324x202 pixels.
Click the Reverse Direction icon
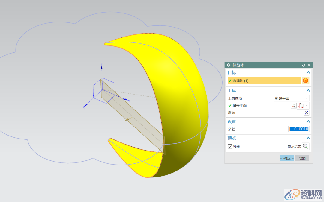coord(306,113)
